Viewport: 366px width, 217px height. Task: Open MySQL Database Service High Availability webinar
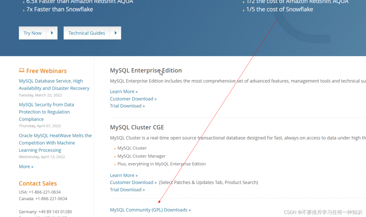tap(54, 85)
